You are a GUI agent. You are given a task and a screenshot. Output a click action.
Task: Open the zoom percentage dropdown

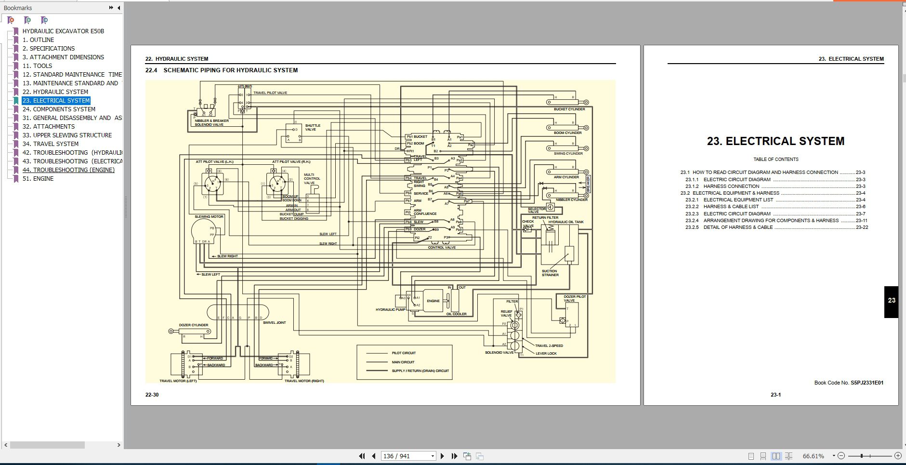tap(833, 456)
